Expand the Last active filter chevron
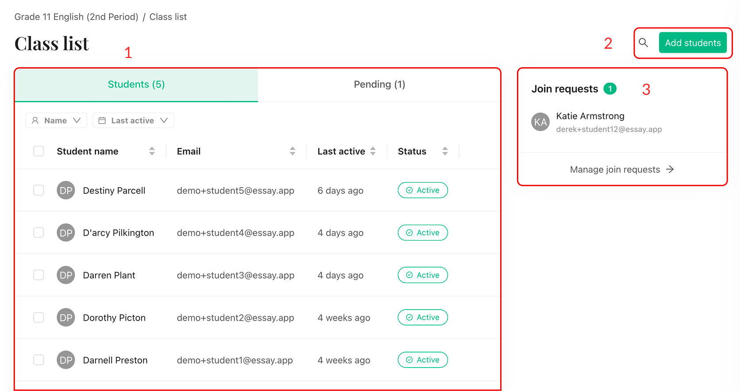740x391 pixels. [164, 120]
